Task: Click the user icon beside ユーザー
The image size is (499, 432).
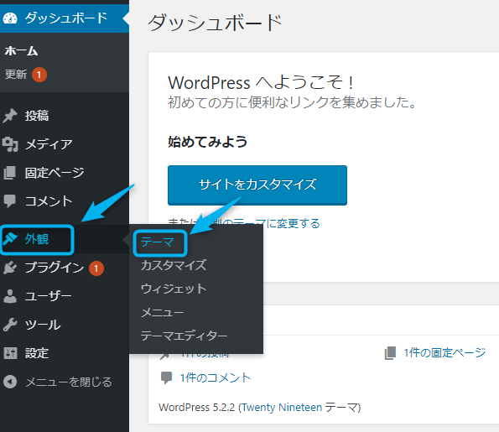Action: tap(10, 296)
